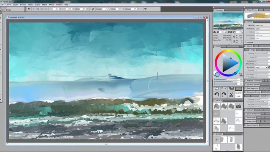Click the zoom out magnifier in Navigator

pos(218,32)
